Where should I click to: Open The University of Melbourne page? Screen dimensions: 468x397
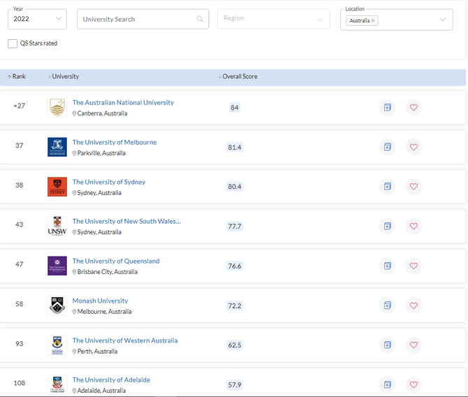coord(115,142)
